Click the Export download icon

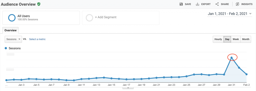(x=197, y=4)
